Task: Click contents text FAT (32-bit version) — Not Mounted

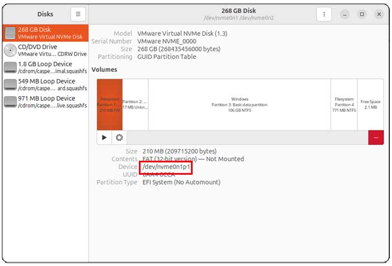Action: point(193,159)
